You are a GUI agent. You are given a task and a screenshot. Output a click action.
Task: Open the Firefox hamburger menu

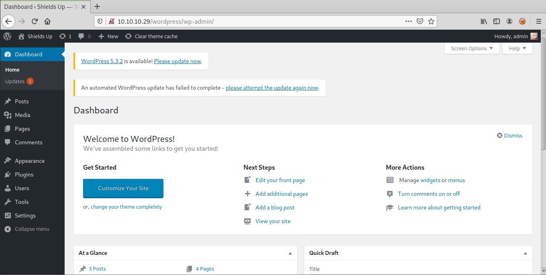[538, 21]
